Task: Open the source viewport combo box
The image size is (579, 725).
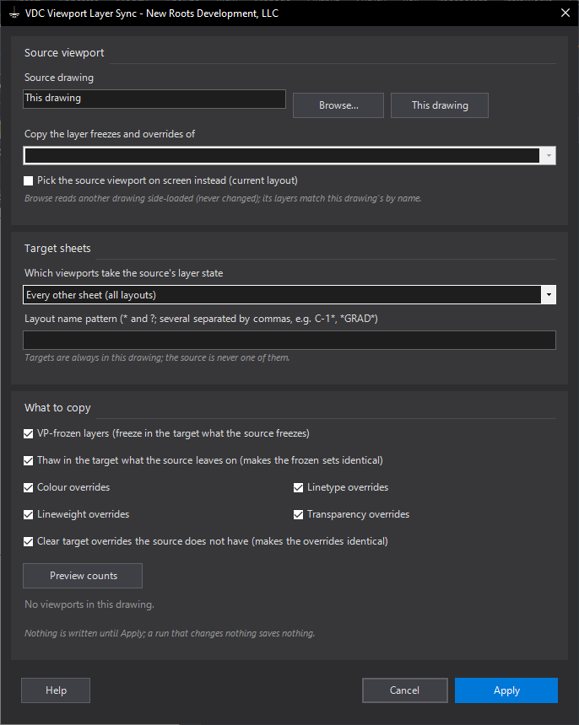Action: 289,156
